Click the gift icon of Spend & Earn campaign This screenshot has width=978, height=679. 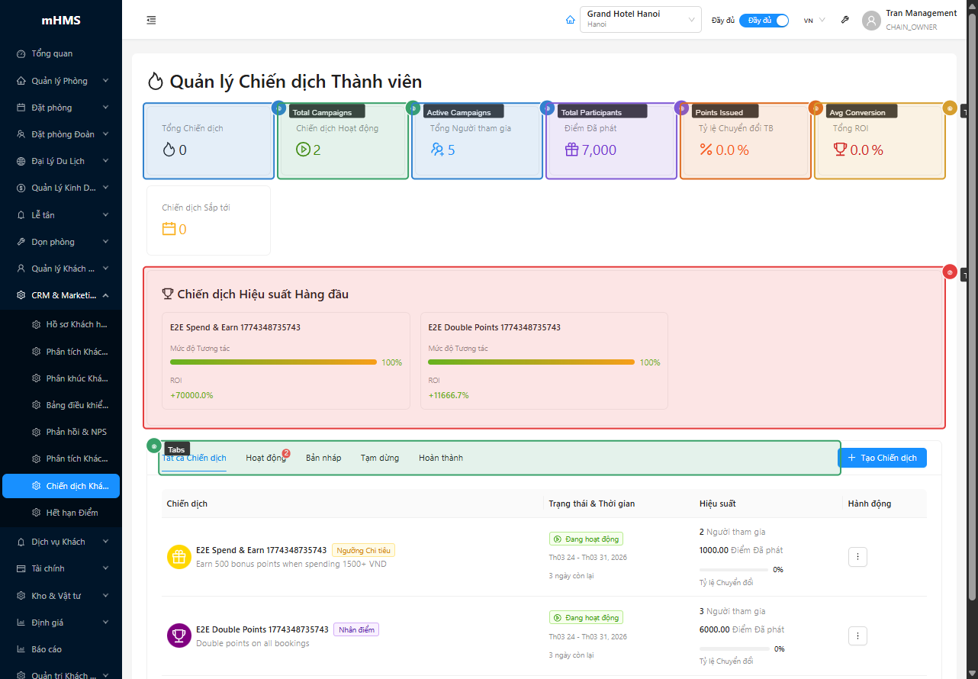(179, 557)
